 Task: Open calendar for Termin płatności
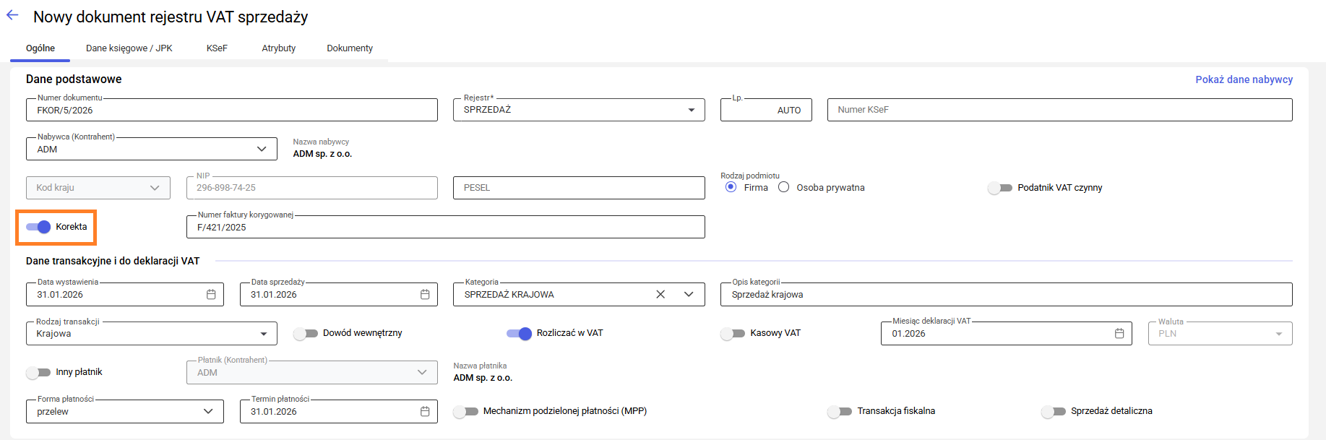coord(425,412)
